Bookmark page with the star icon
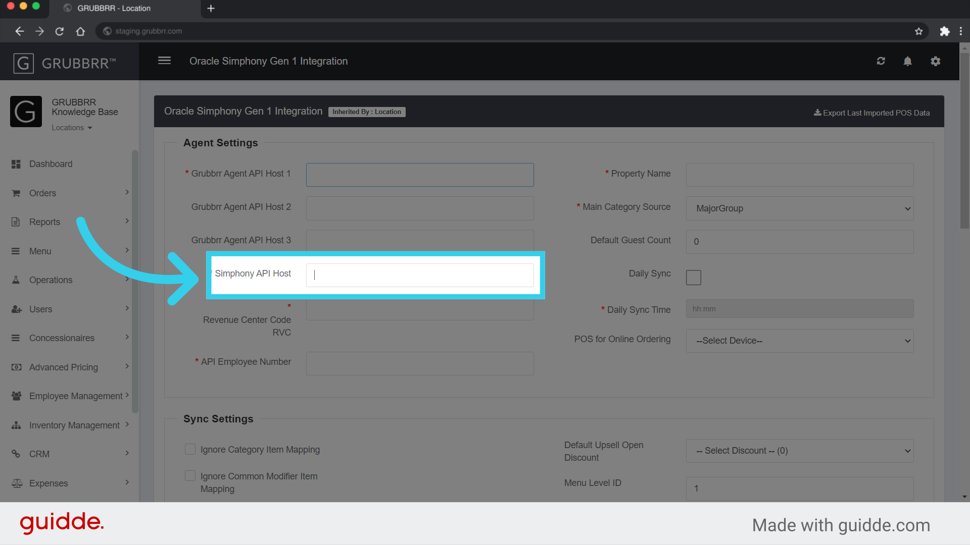 (x=918, y=31)
